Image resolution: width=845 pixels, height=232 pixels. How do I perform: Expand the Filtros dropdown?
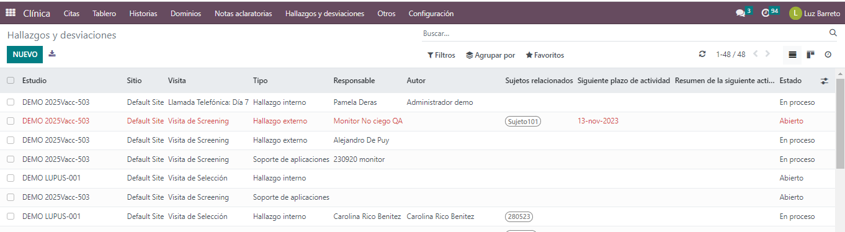pyautogui.click(x=441, y=55)
